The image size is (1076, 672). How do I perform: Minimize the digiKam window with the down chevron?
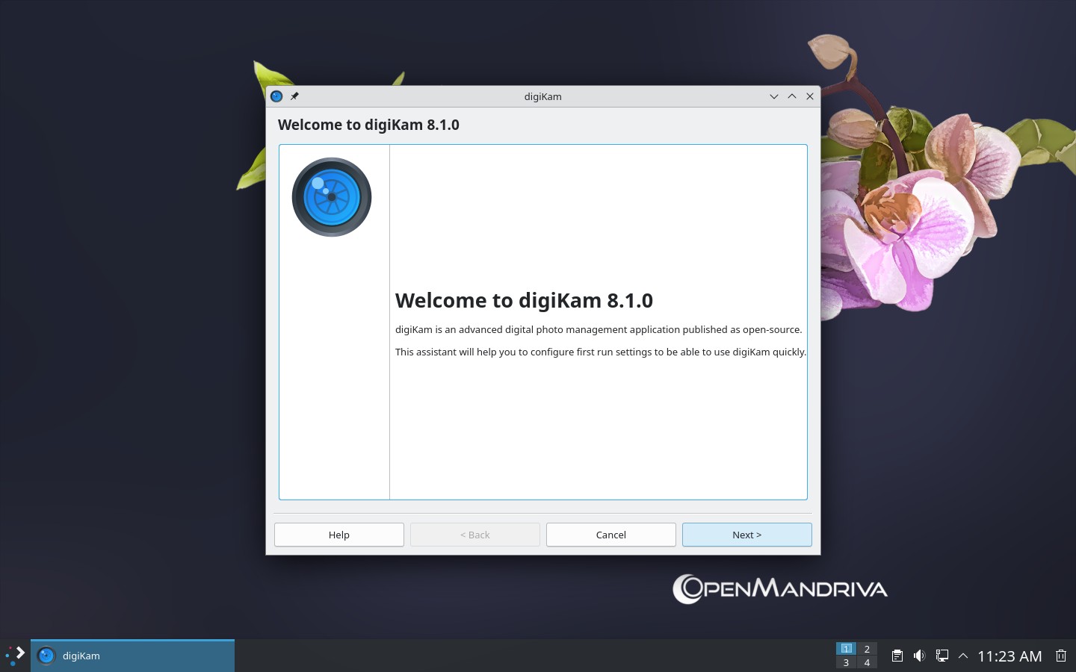773,96
